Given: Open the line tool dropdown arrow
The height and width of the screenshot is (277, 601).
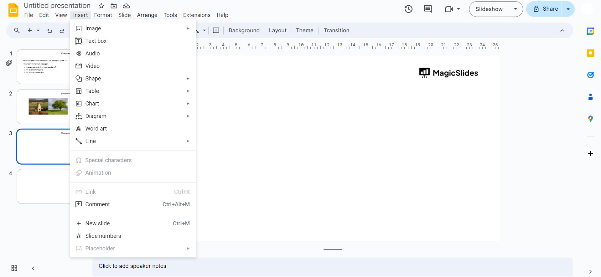Looking at the screenshot, I should pos(204,30).
